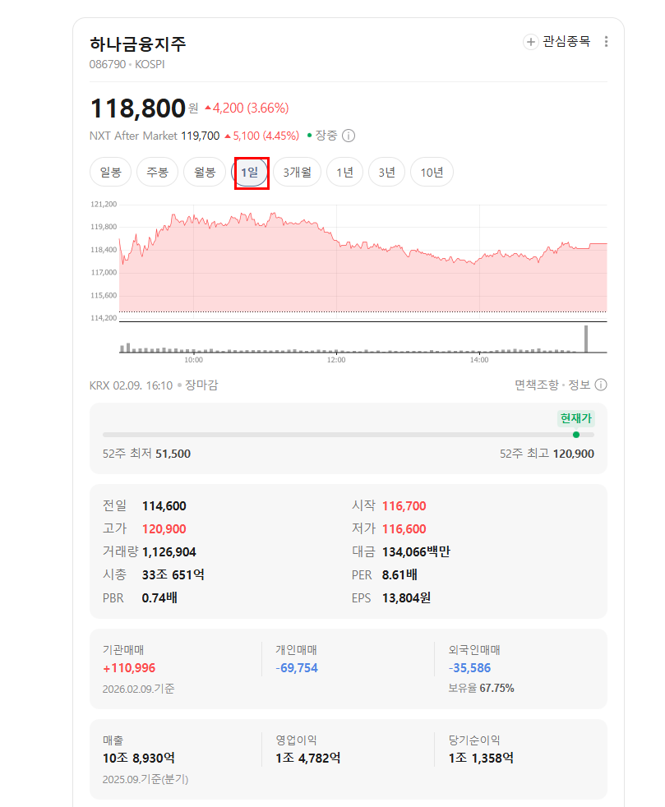Open info icon beside 면책조항 · 정보
This screenshot has width=665, height=807.
pyautogui.click(x=601, y=385)
